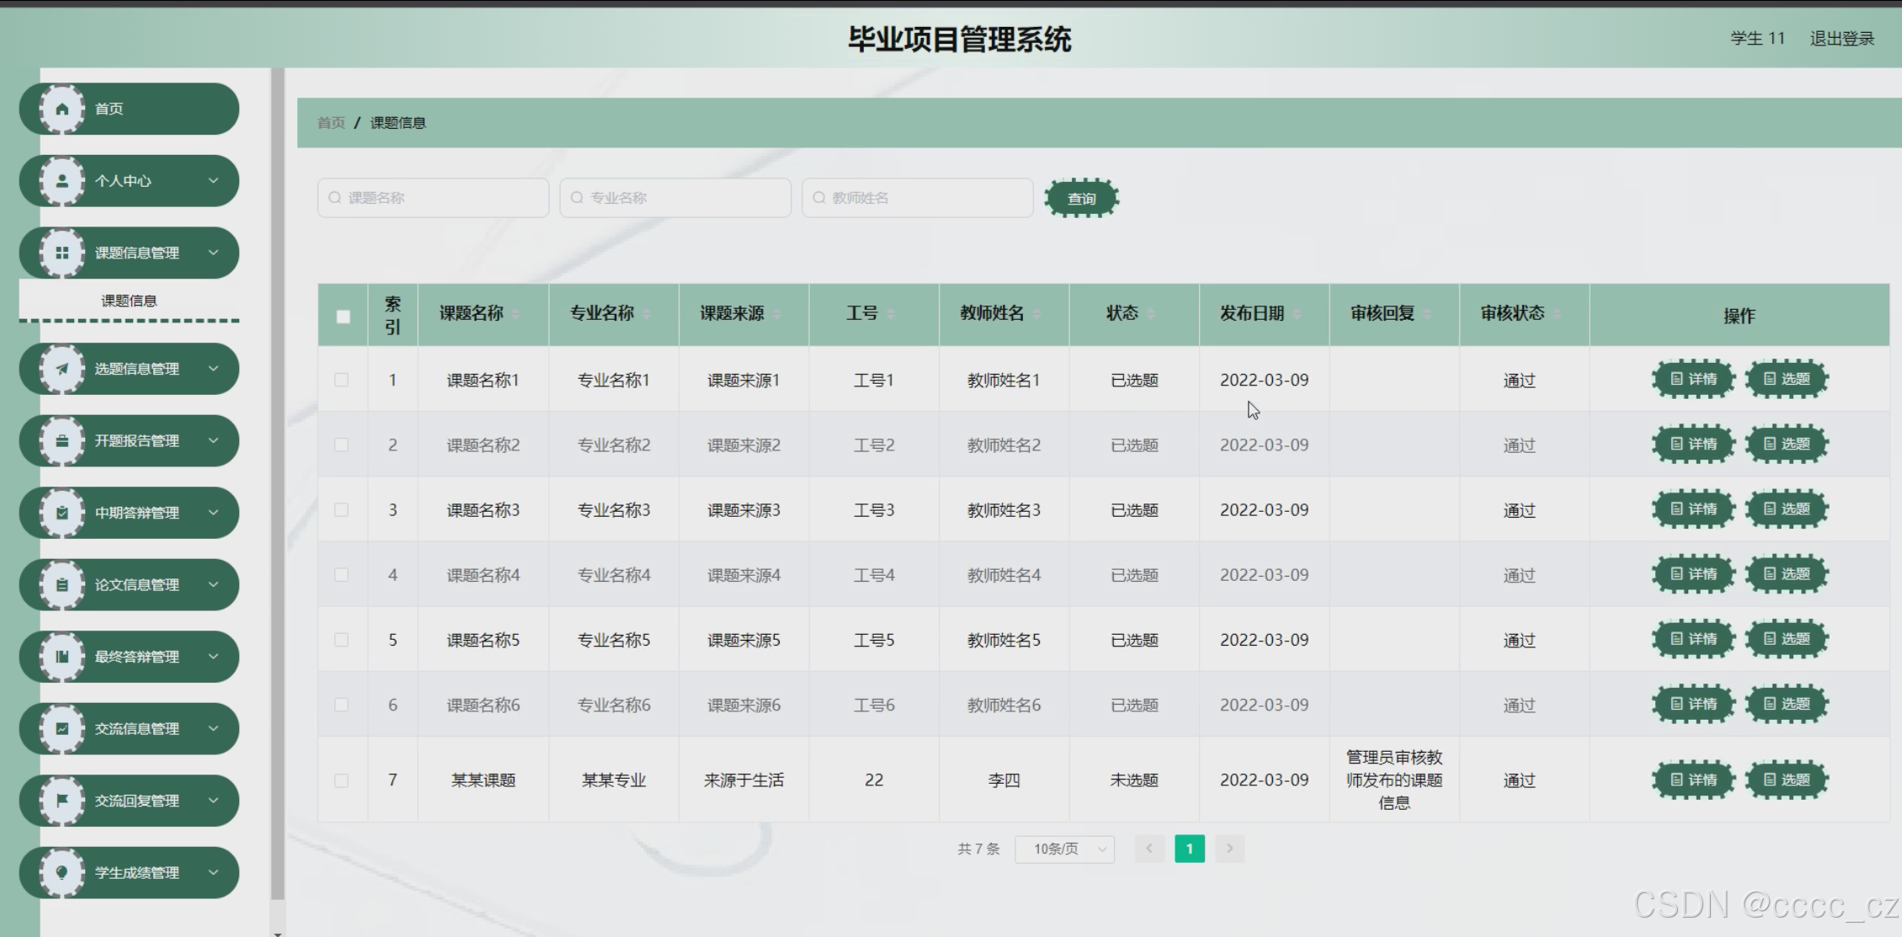Open the 中期答辩管理 sidebar menu
The height and width of the screenshot is (937, 1902).
(136, 513)
